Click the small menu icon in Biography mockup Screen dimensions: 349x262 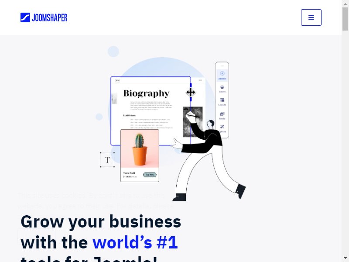coord(200,80)
